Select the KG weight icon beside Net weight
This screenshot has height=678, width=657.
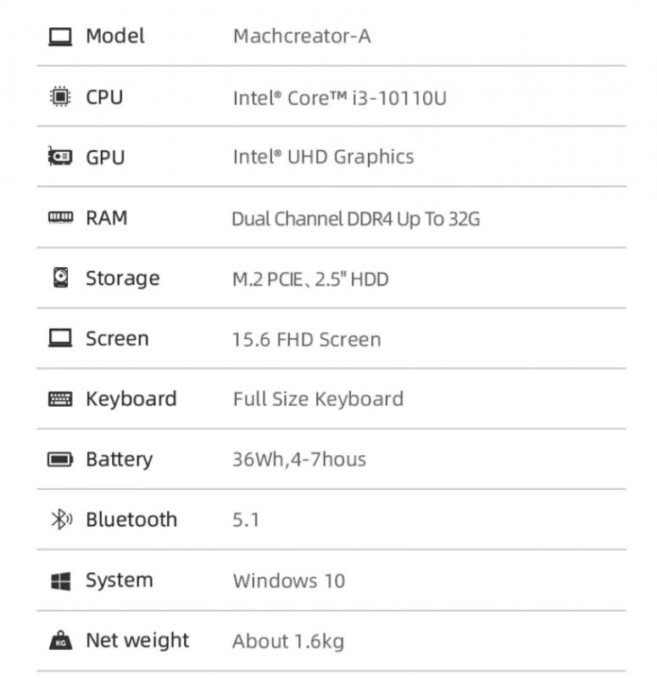(x=60, y=641)
